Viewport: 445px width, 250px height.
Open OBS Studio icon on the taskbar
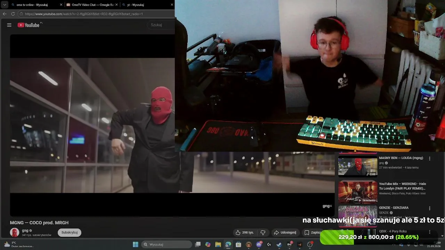(x=310, y=244)
